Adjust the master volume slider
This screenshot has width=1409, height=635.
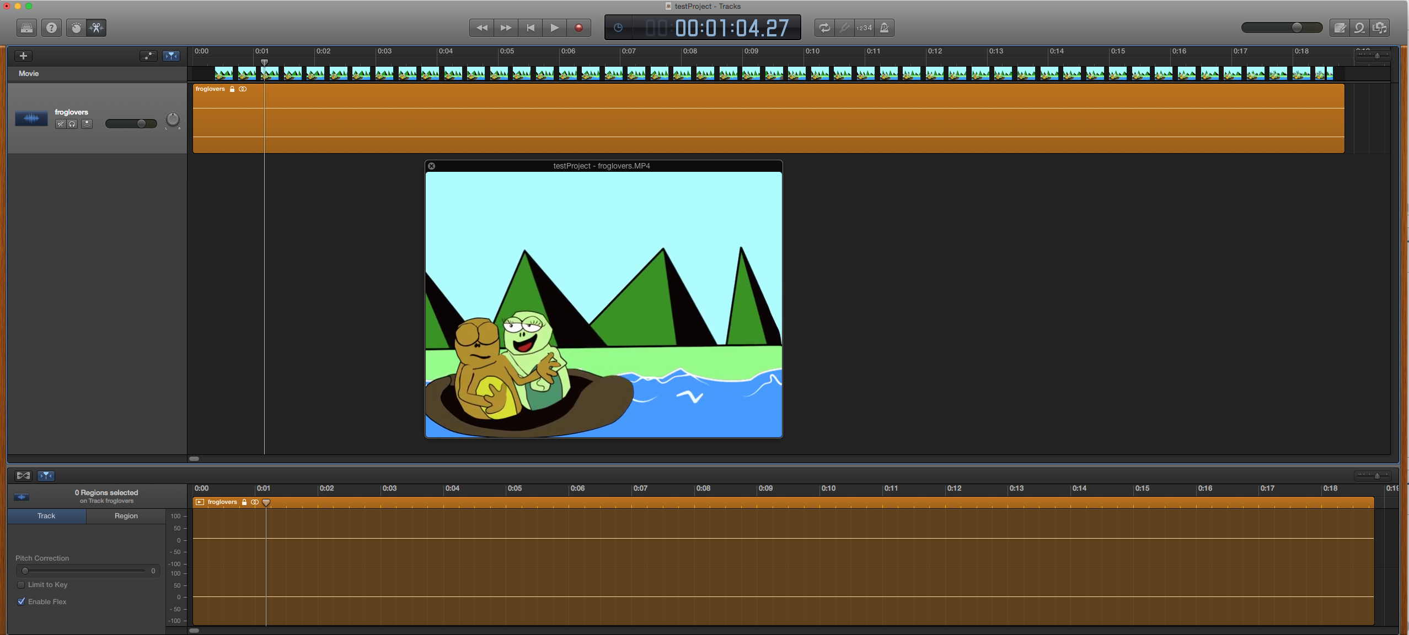(x=1297, y=28)
